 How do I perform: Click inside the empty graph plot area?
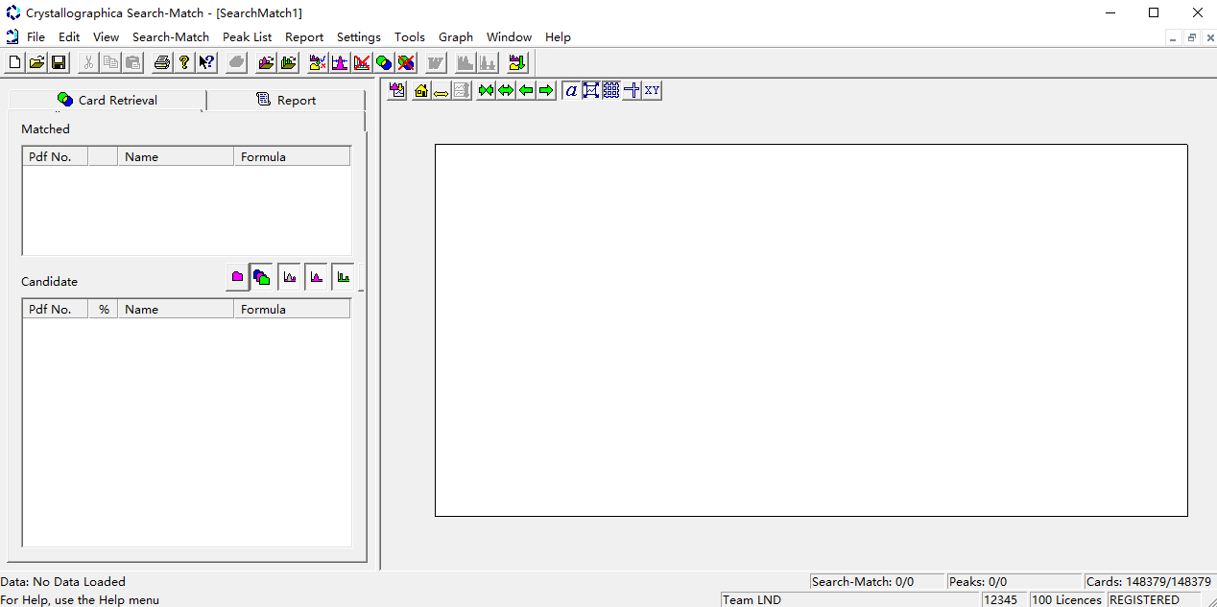pos(811,330)
